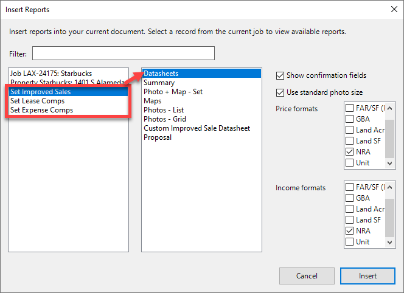
Task: Click the Insert button
Action: click(367, 276)
